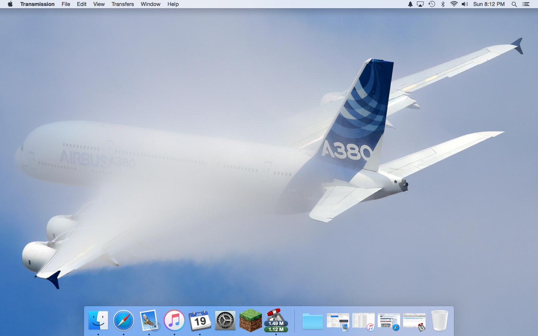Launch Minecraft grass block icon
Viewport: 538px width, 336px height.
tap(251, 320)
